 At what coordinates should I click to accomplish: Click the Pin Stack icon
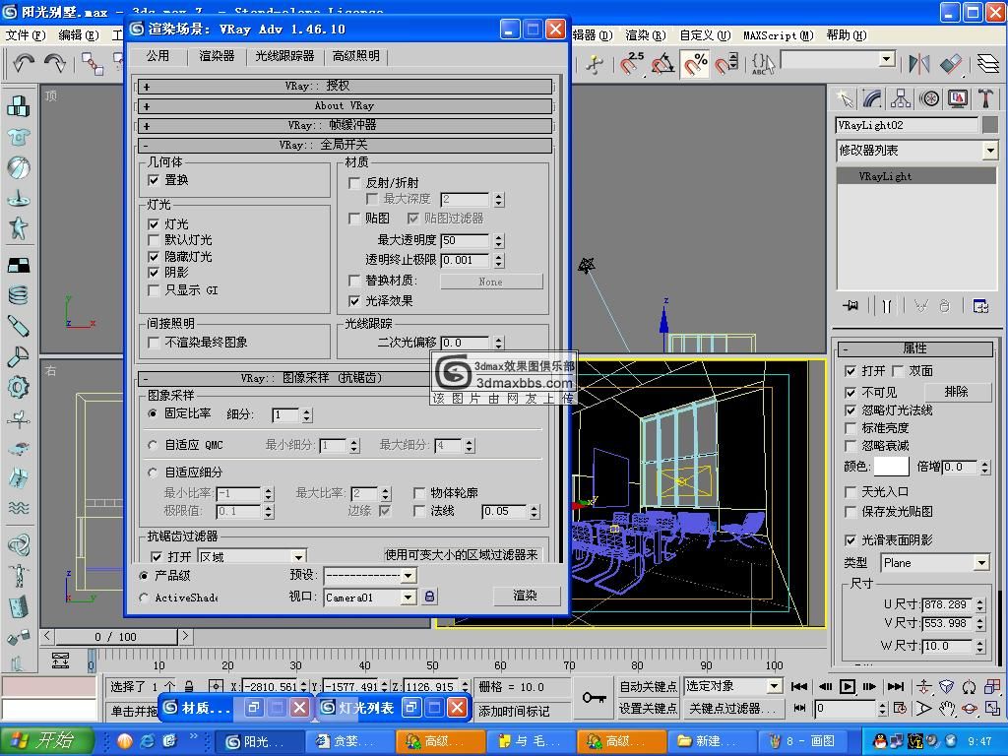(x=850, y=306)
